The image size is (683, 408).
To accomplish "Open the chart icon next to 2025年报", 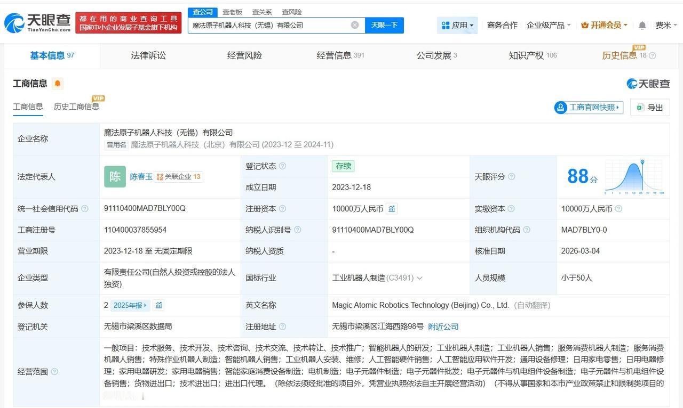I will coord(158,305).
